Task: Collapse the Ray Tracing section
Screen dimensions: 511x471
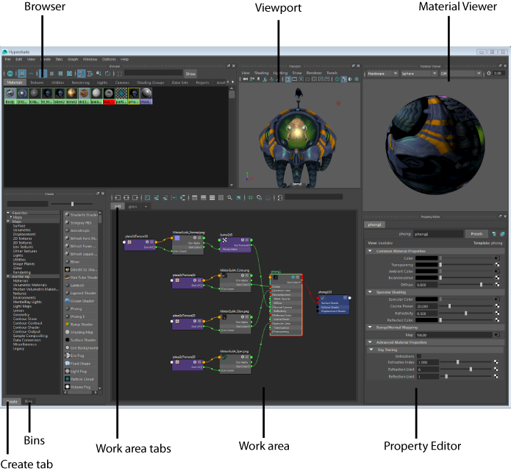Action: 371,350
